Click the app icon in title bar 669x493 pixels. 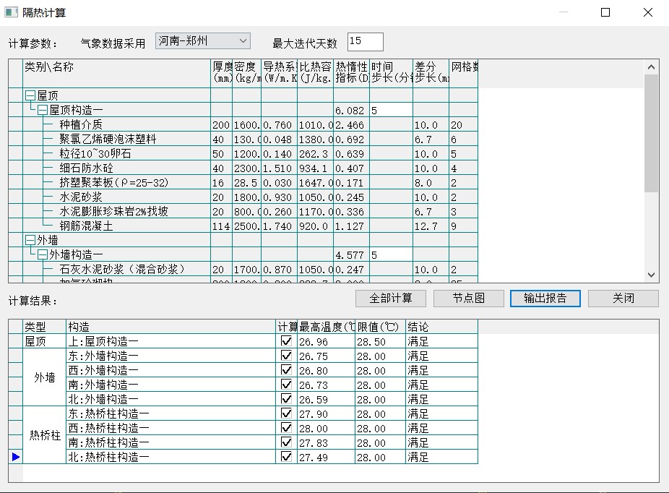(11, 12)
